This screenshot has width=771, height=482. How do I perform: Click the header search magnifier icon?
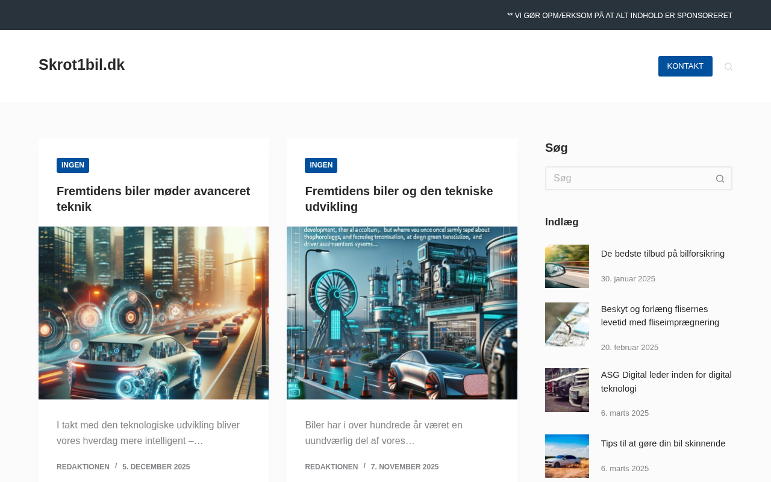728,66
